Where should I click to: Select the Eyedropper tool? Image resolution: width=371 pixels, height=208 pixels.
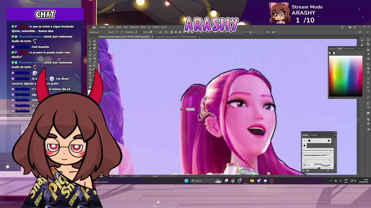point(90,76)
